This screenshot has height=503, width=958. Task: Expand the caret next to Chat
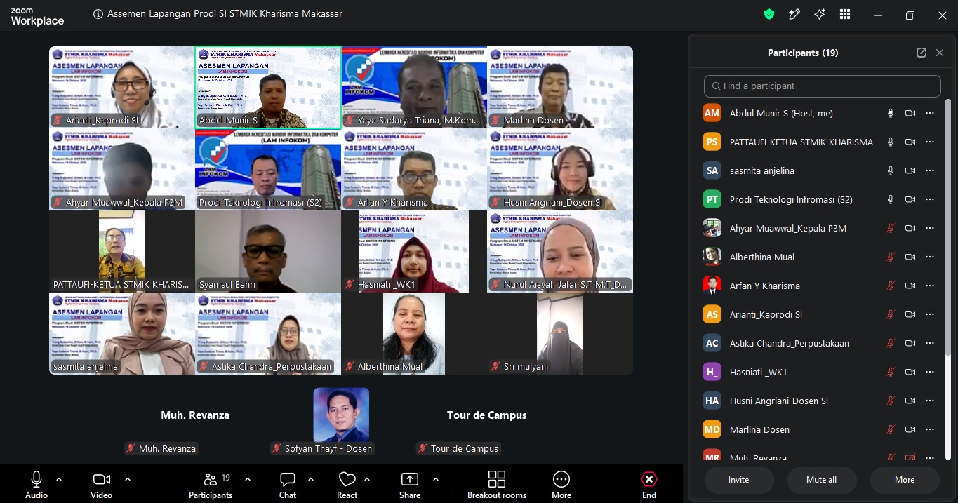click(x=311, y=479)
